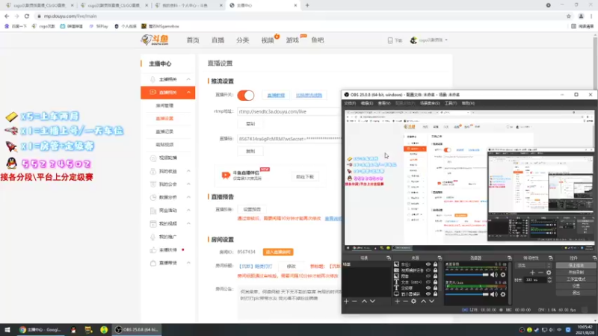This screenshot has width=598, height=336.
Task: Expand the 我的公会 sidebar section
Action: pyautogui.click(x=189, y=184)
